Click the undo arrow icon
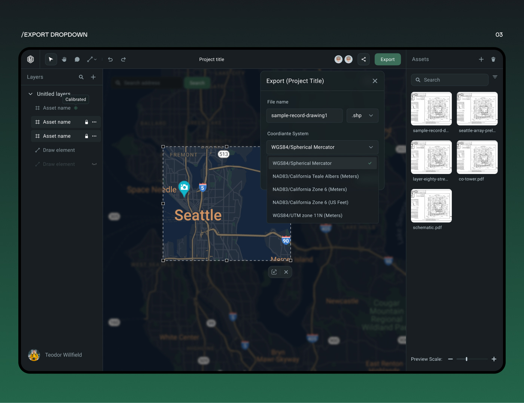 110,59
